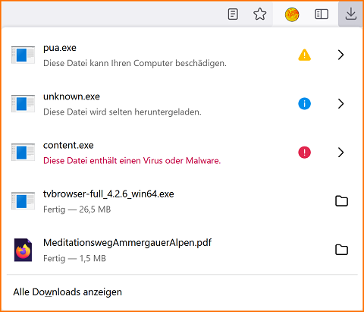Expand details chevron for content.exe

click(341, 153)
